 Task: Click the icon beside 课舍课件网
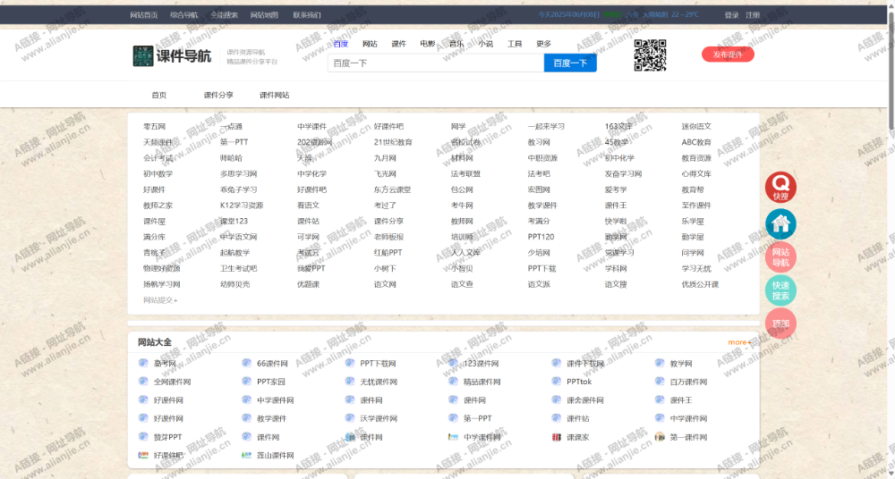pos(557,400)
